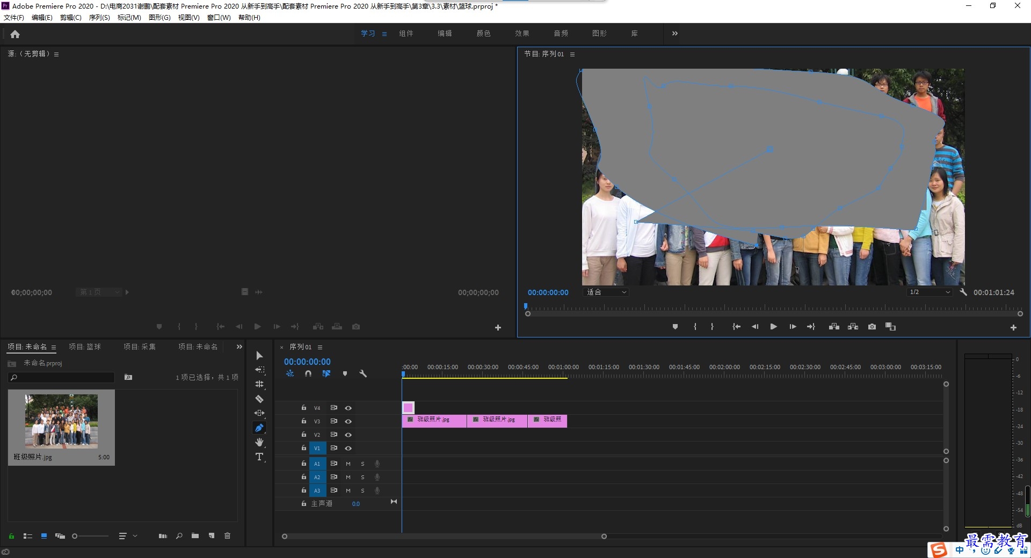This screenshot has width=1031, height=558.
Task: Select the Pen tool
Action: tap(259, 428)
